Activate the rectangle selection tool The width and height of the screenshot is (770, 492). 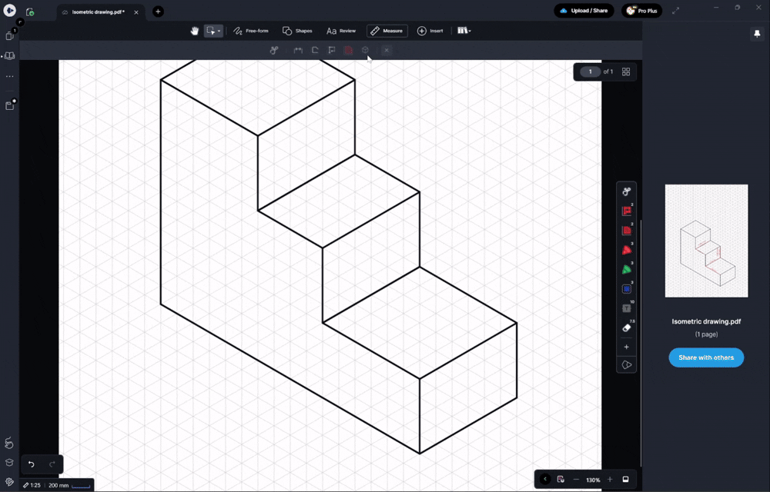click(x=211, y=31)
